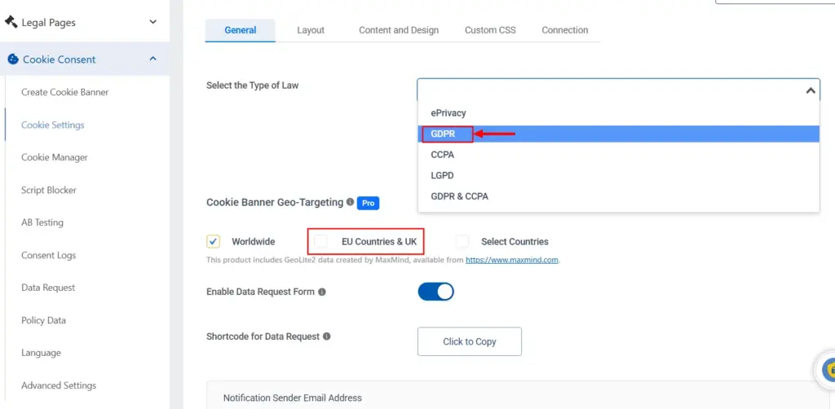The width and height of the screenshot is (835, 409).
Task: Open Create Cookie Banner in sidebar
Action: [65, 92]
